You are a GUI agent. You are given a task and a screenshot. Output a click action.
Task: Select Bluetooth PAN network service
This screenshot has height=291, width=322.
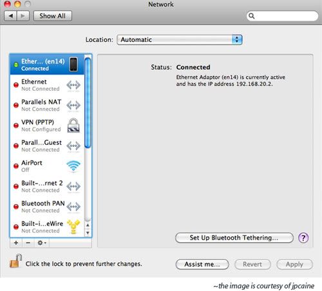tap(47, 207)
